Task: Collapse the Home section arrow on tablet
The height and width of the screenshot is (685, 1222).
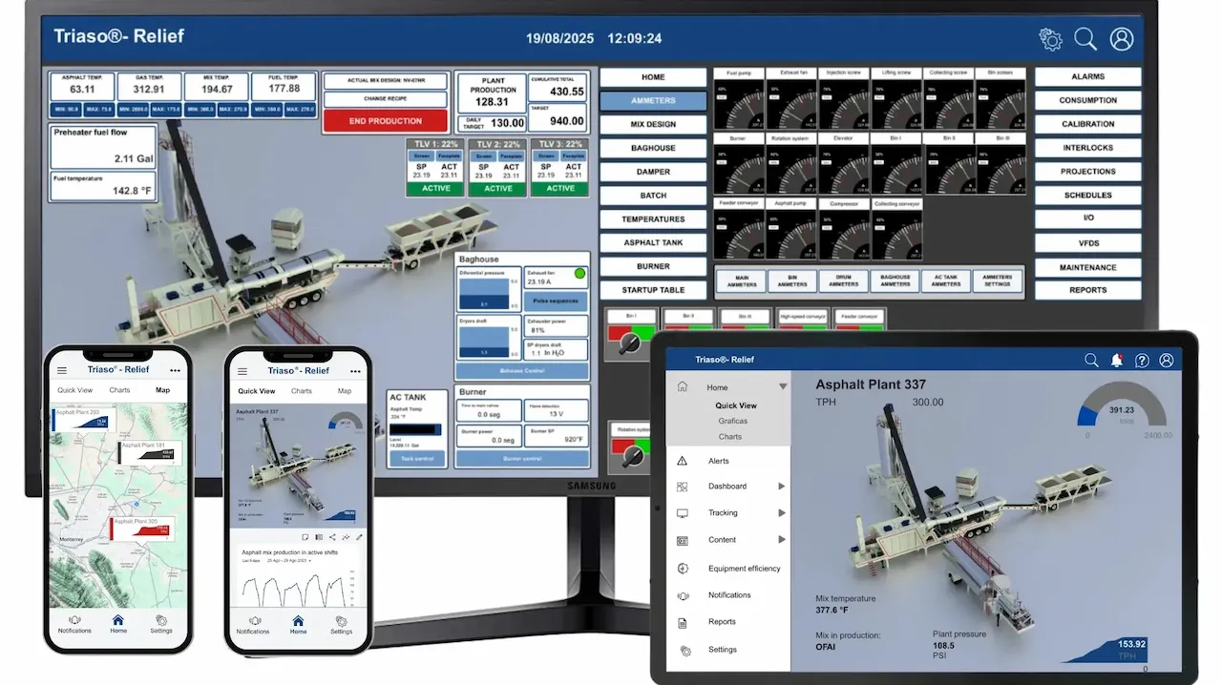Action: tap(782, 386)
